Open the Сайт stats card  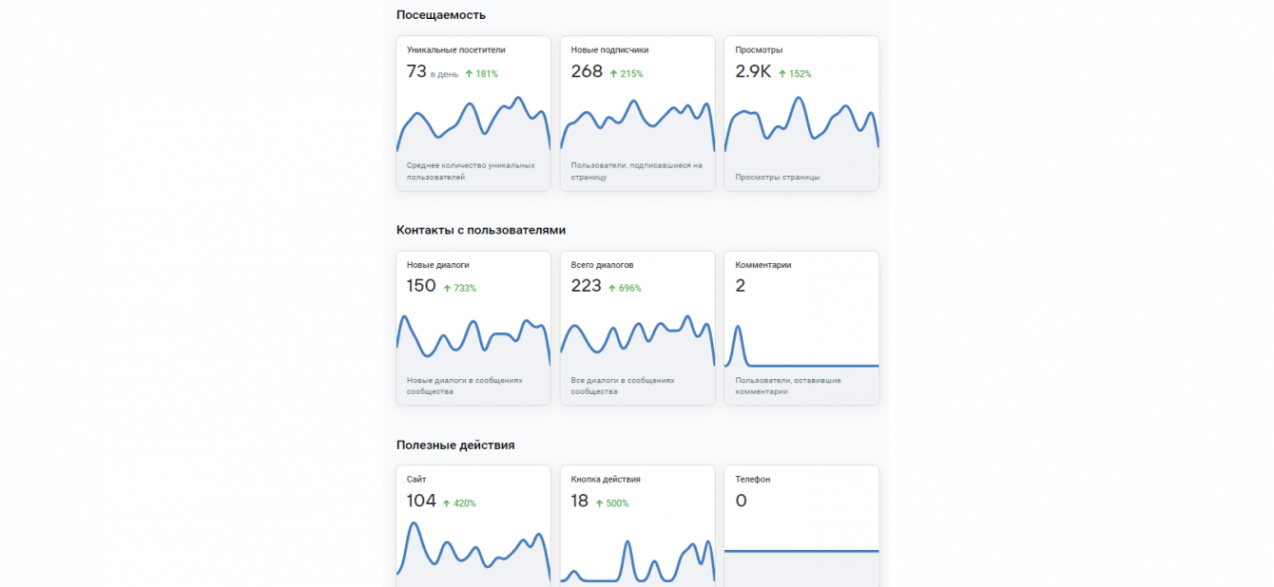click(473, 526)
